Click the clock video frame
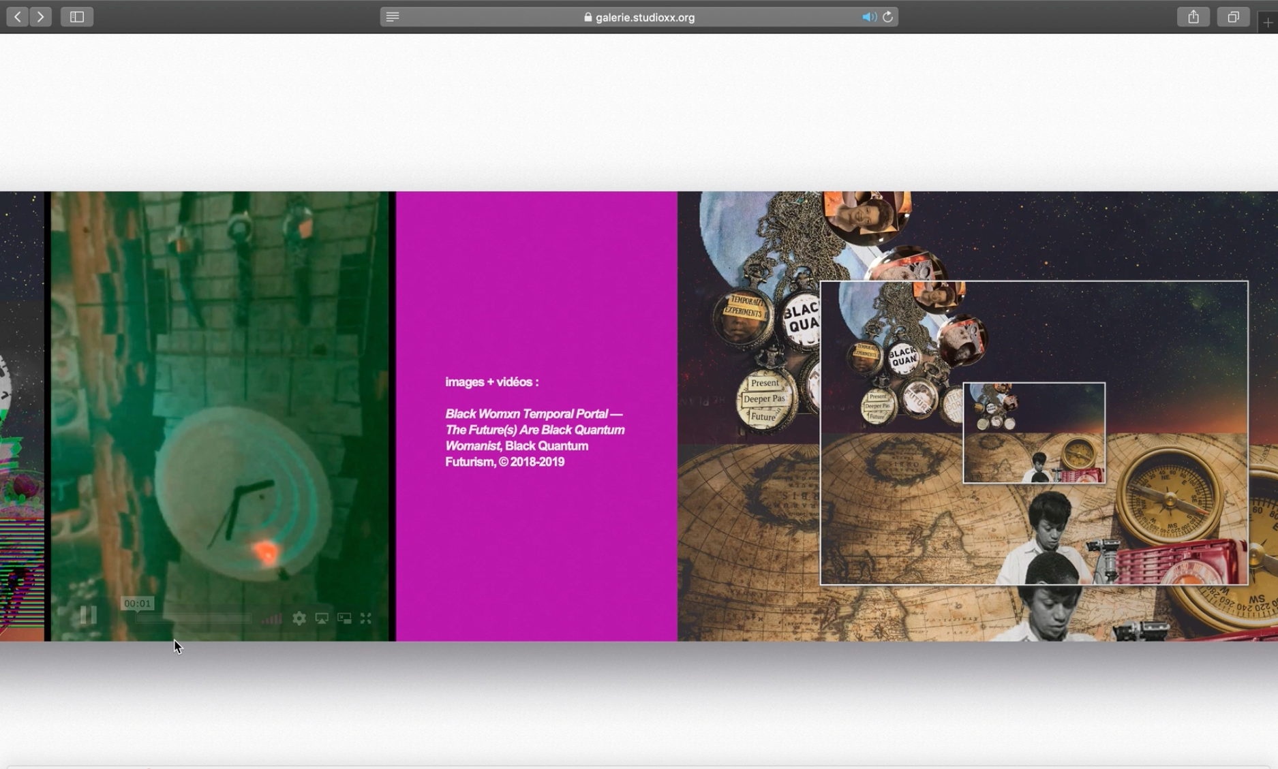 pyautogui.click(x=220, y=415)
